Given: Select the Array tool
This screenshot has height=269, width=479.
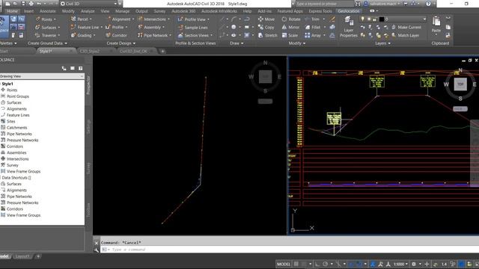Looking at the screenshot, I should 313,35.
